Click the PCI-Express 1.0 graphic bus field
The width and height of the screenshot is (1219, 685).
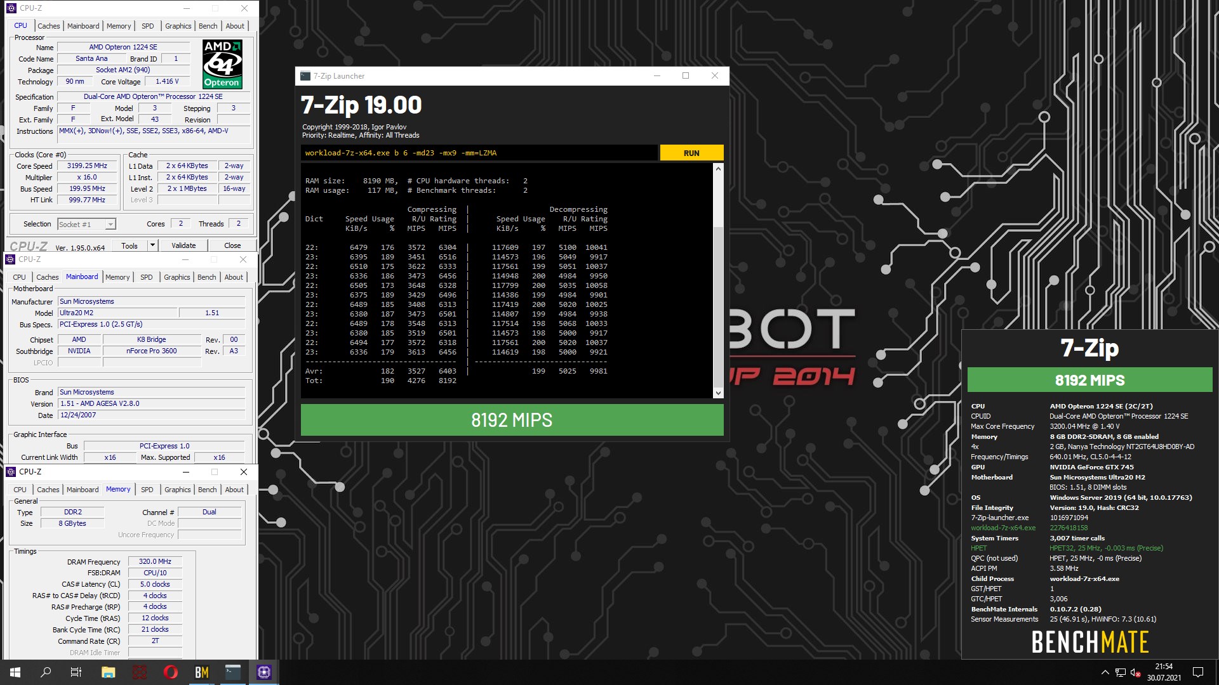[x=164, y=446]
